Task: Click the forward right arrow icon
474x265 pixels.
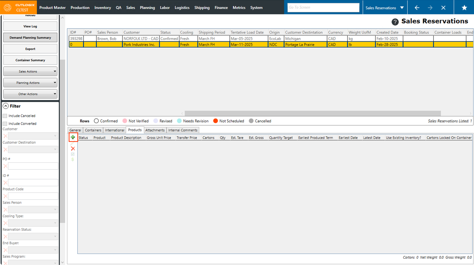Action: [x=430, y=8]
